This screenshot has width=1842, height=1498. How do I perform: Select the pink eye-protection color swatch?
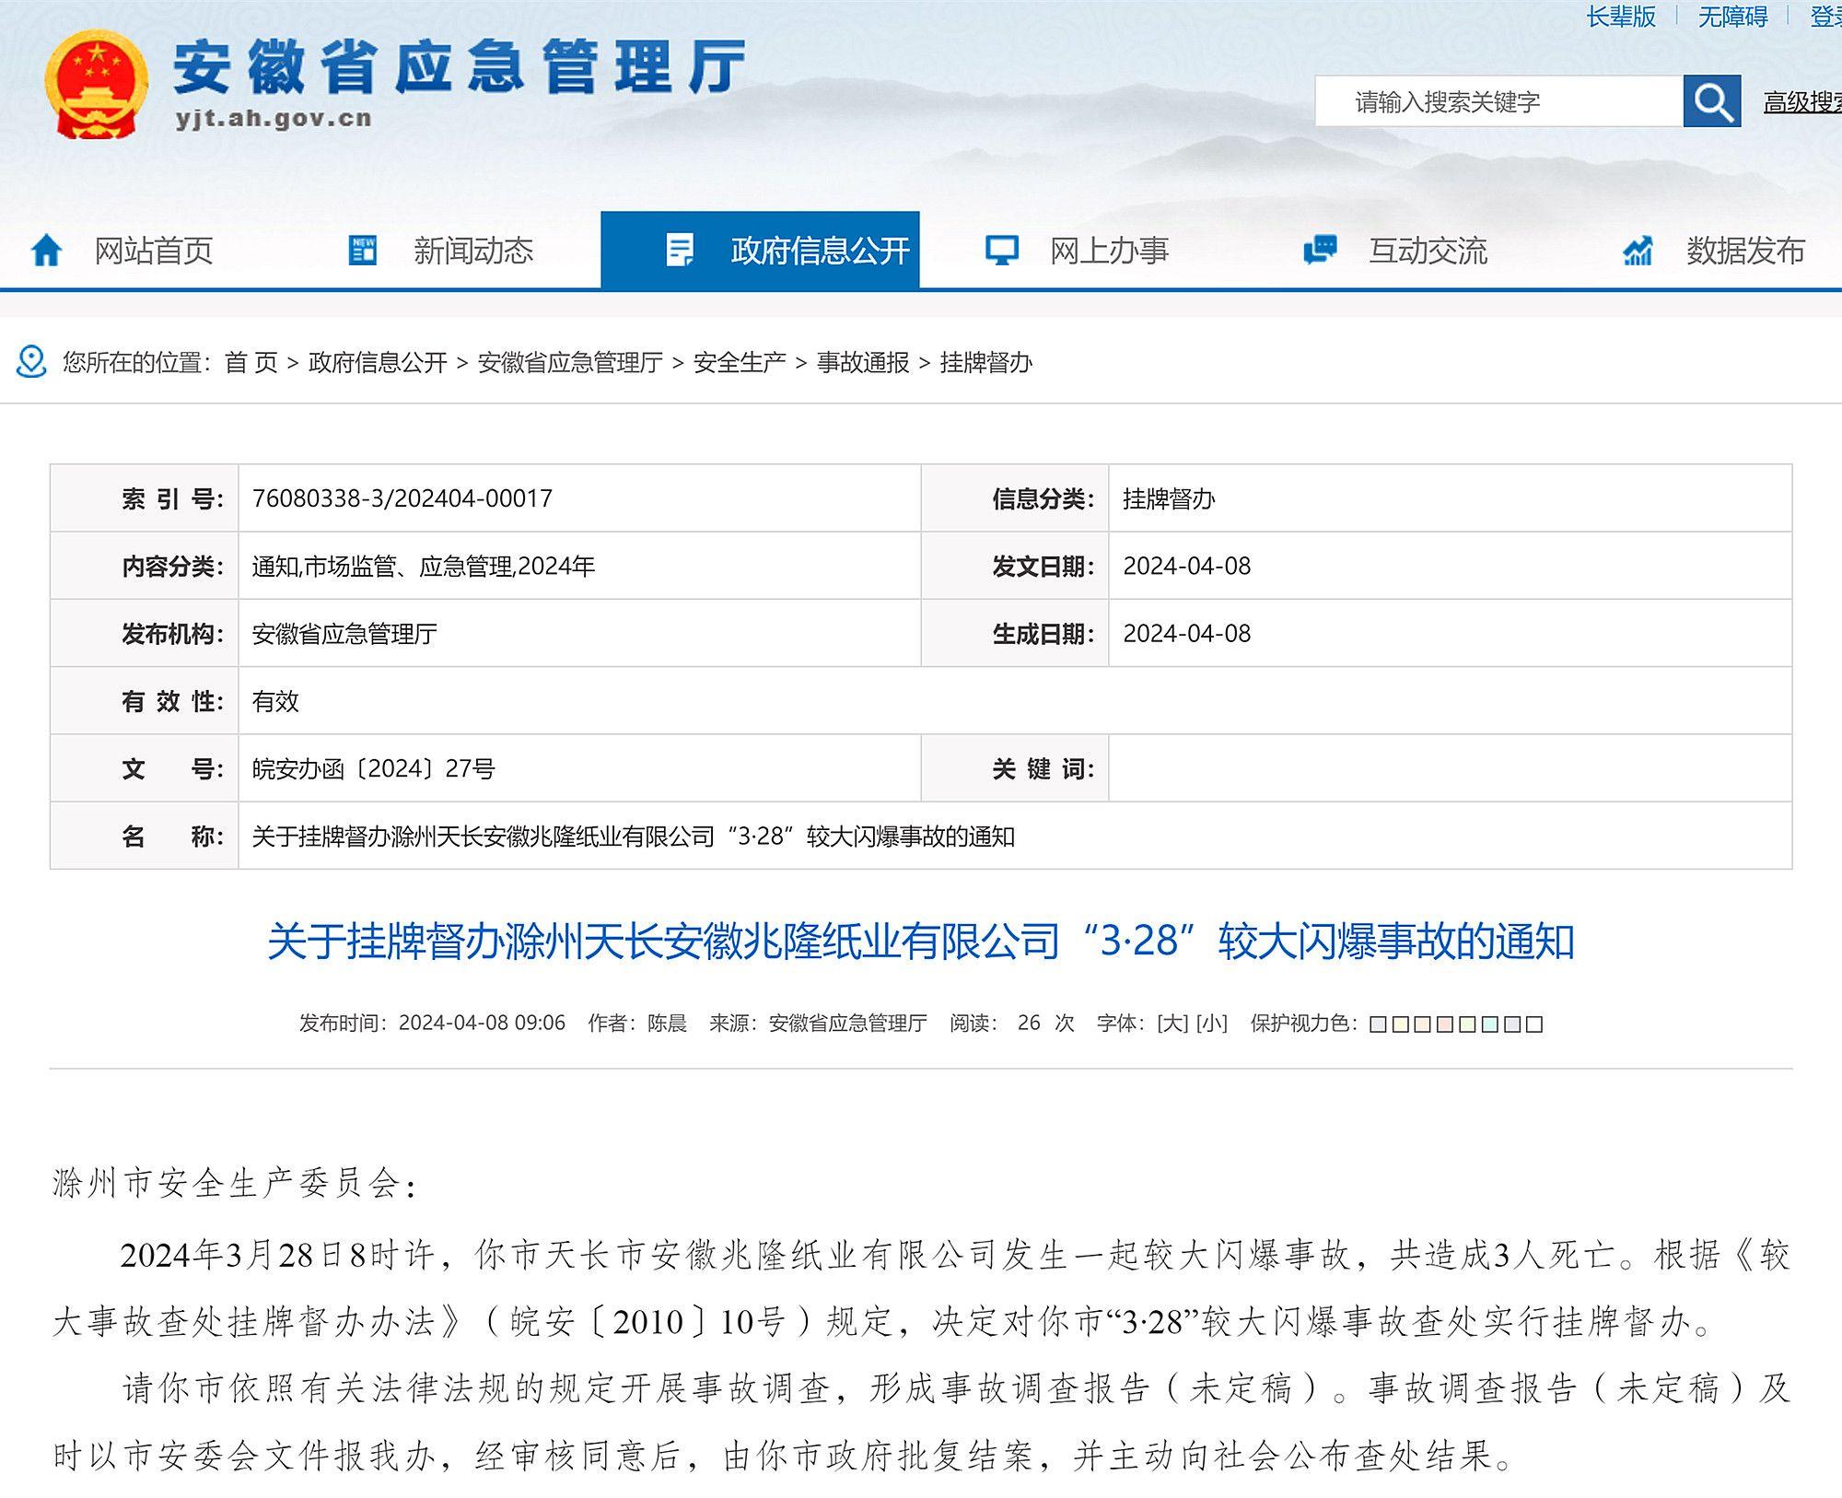pos(1445,1024)
